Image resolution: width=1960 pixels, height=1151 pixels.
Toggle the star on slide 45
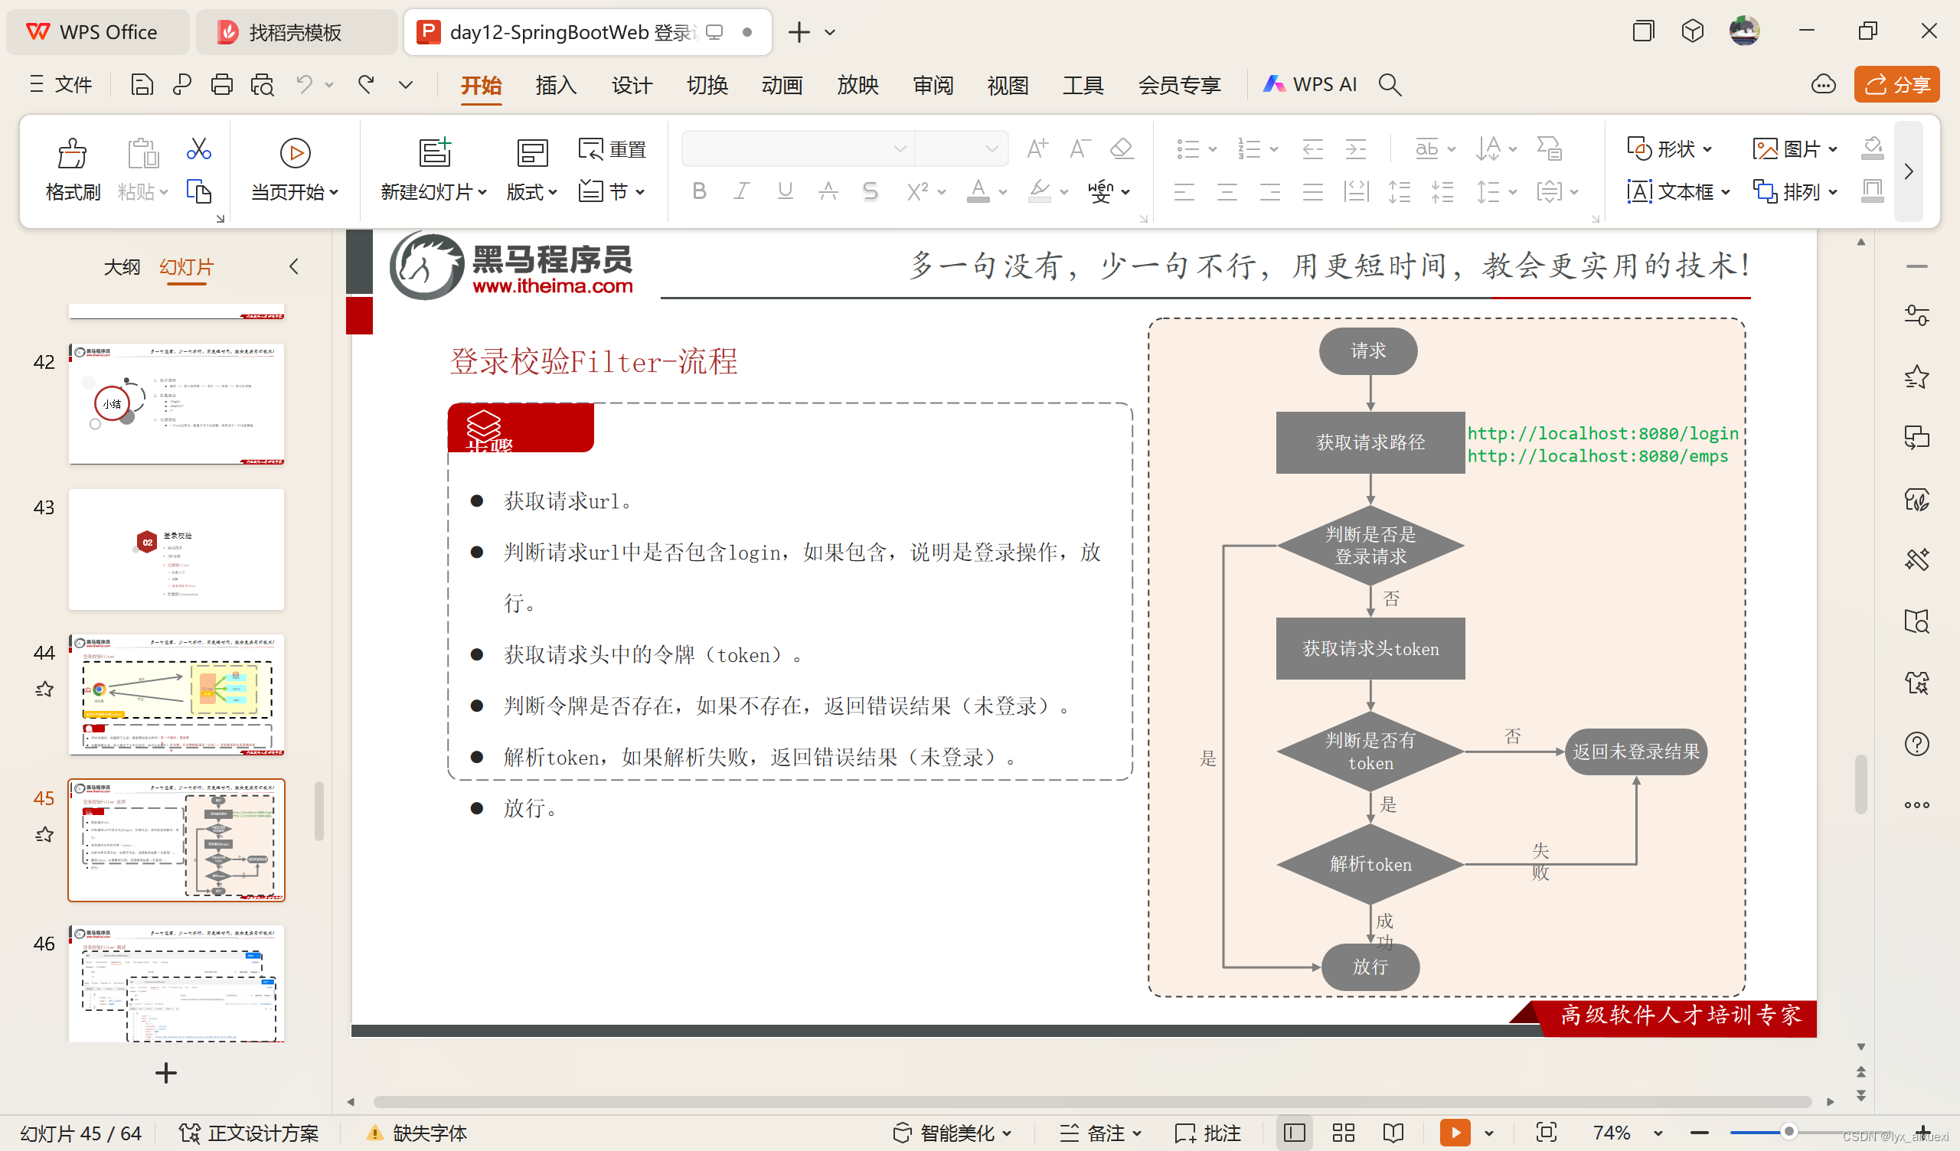coord(44,834)
